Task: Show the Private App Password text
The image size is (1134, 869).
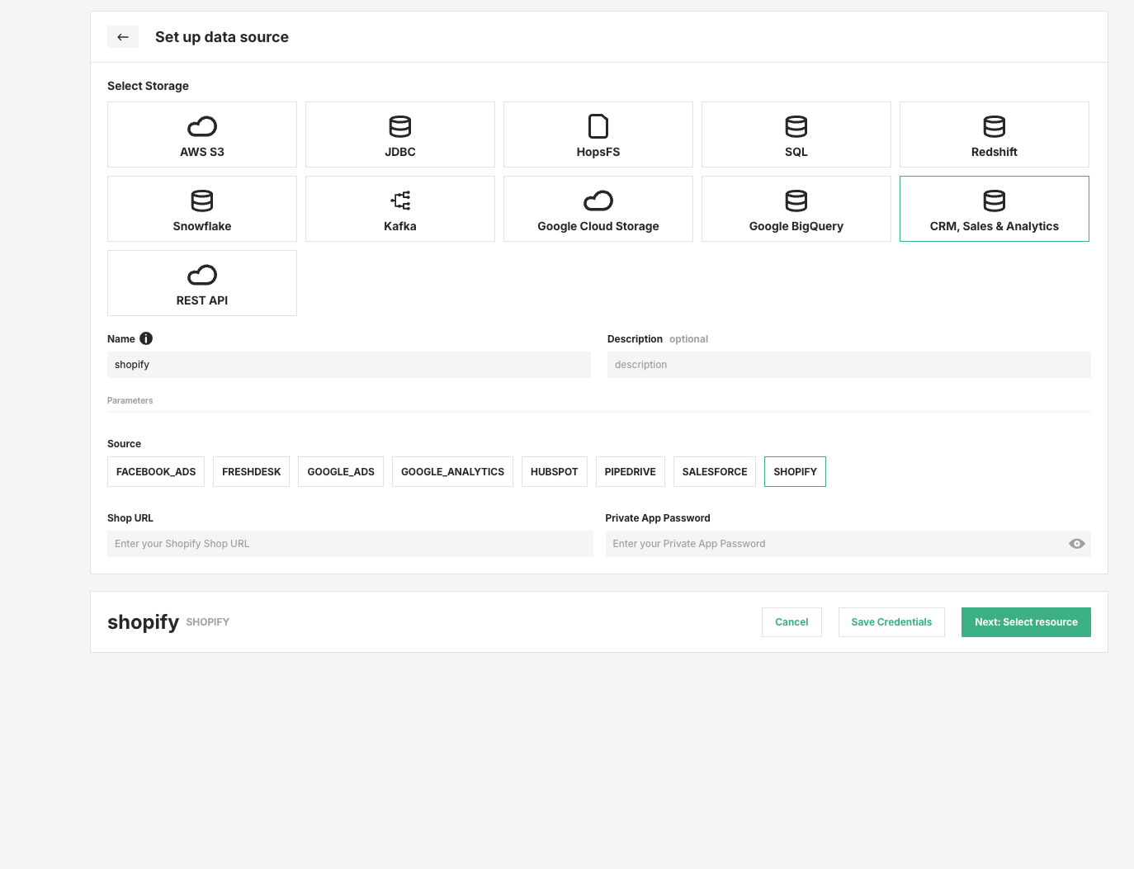Action: [1076, 543]
